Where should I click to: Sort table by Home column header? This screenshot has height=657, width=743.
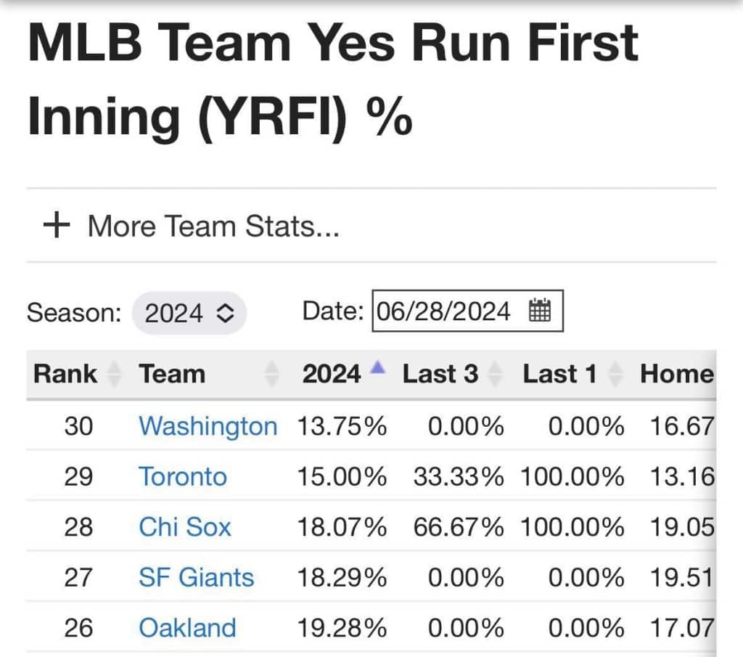(x=676, y=374)
